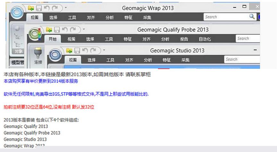Minimize the Geomagic Studio window
This screenshot has width=277, height=152.
pyautogui.click(x=255, y=50)
